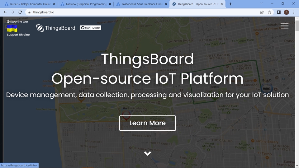299x168 pixels.
Task: Click the Ukraine flag image
Action: click(12, 28)
